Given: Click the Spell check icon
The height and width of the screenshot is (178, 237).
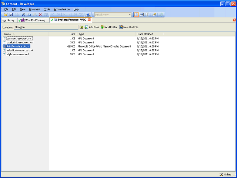Looking at the screenshot, I should [x=81, y=15].
